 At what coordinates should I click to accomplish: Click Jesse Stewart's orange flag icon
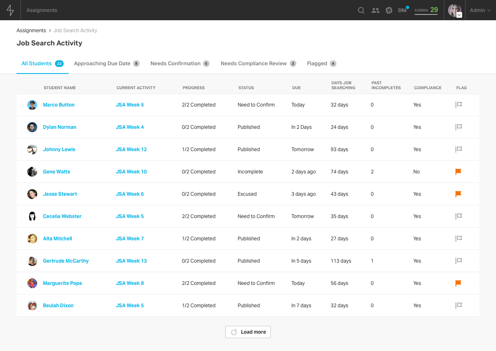pos(458,194)
